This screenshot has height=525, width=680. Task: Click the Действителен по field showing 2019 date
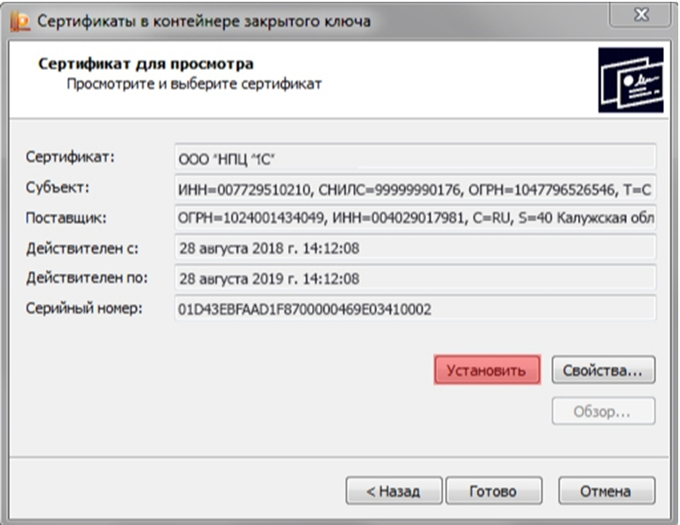click(415, 278)
